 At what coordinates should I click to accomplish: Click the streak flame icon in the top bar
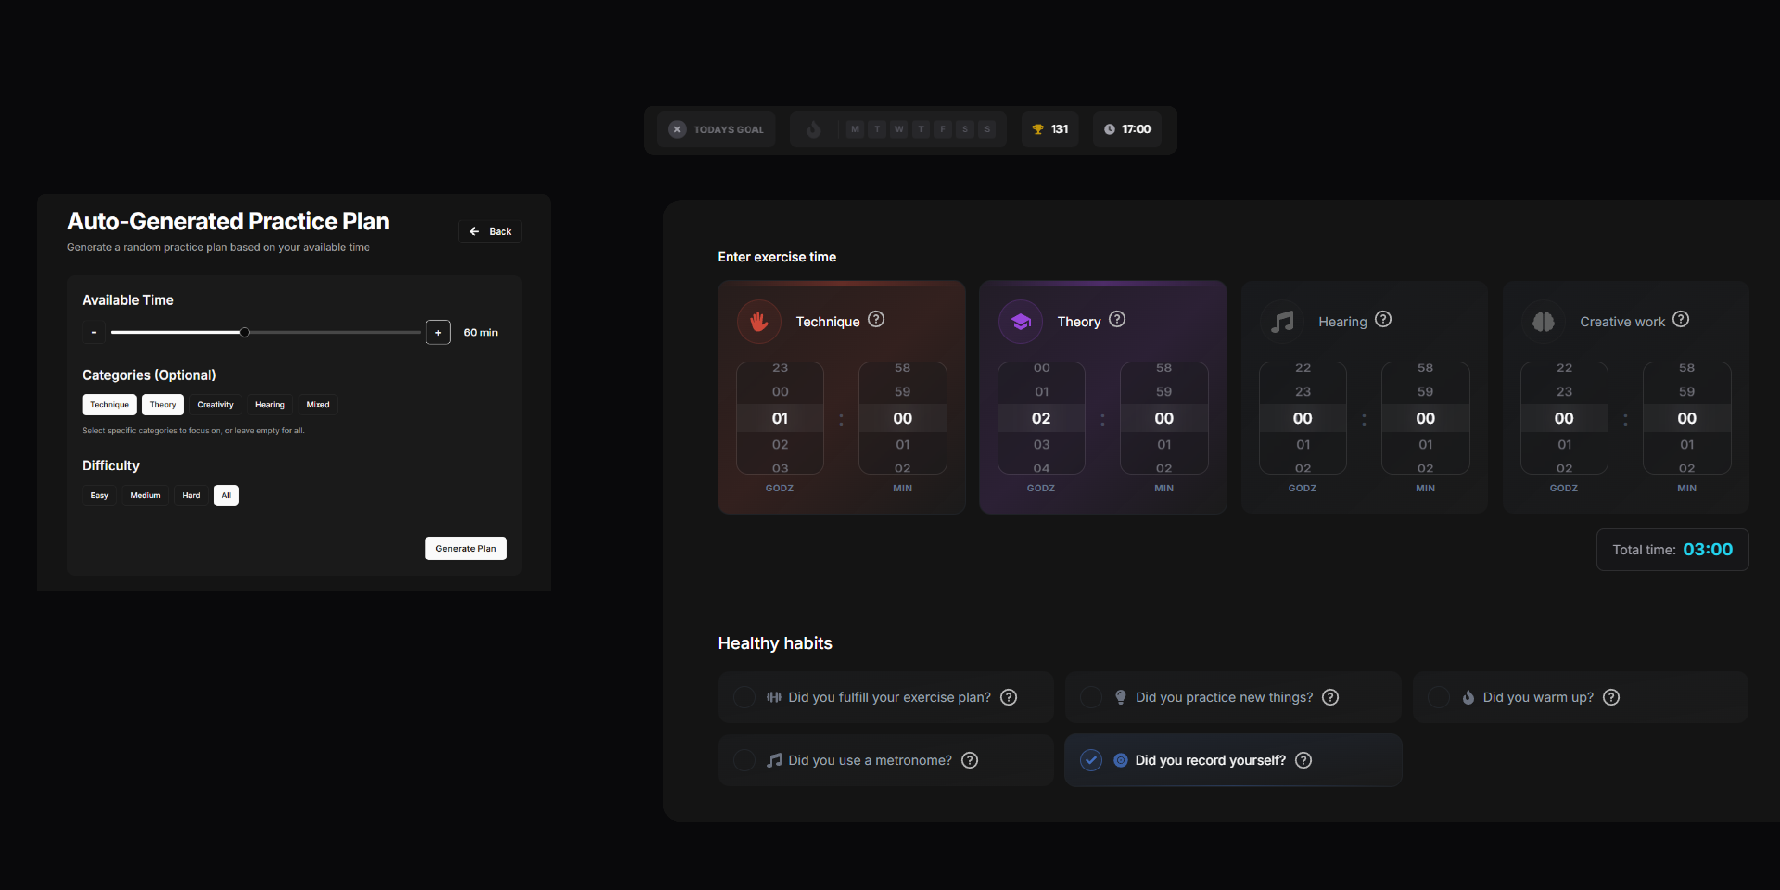814,128
